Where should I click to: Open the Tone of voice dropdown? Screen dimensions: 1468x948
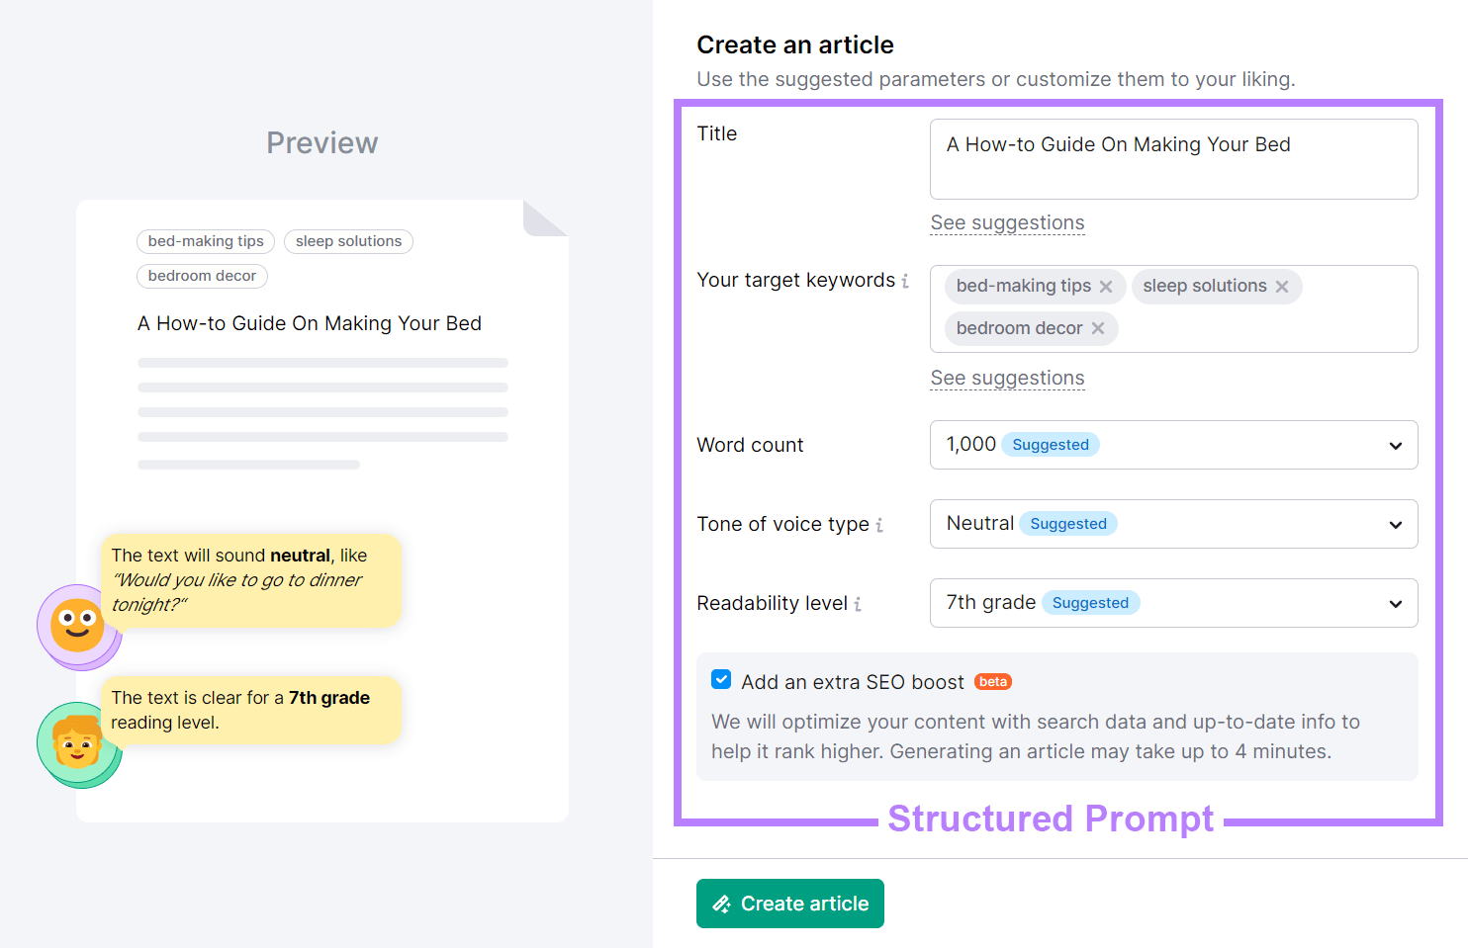1395,524
